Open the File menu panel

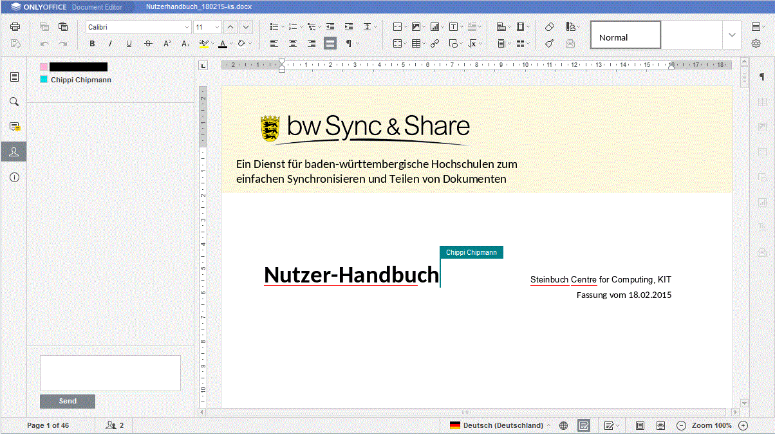point(14,77)
